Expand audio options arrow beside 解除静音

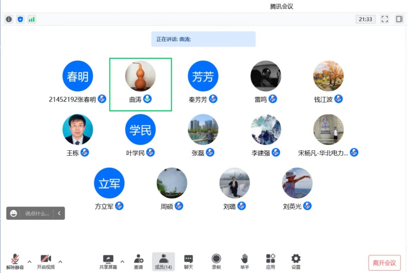point(30,262)
